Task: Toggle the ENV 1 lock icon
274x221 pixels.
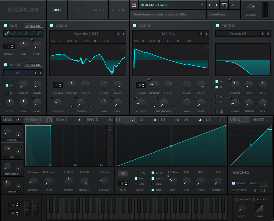Action: click(110, 129)
